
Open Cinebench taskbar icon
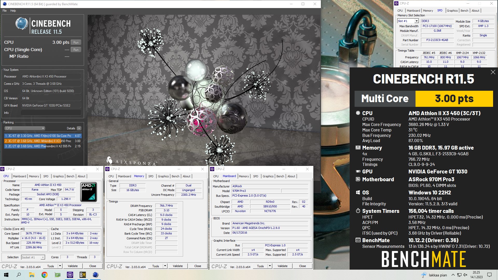(95, 275)
